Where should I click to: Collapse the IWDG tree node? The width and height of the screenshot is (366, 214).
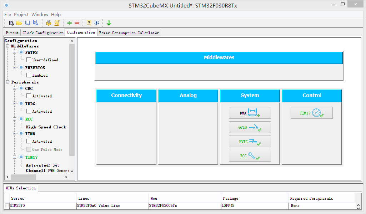(15, 103)
